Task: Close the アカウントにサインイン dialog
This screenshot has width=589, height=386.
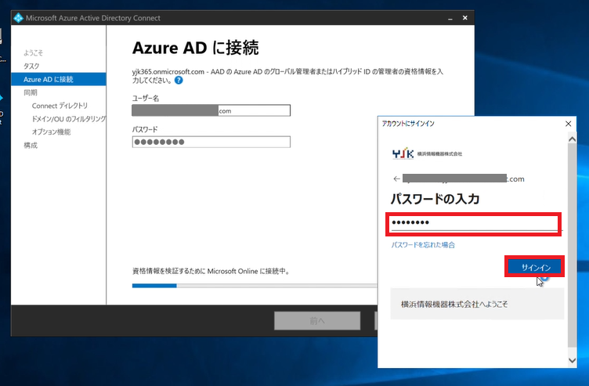Action: pos(569,124)
